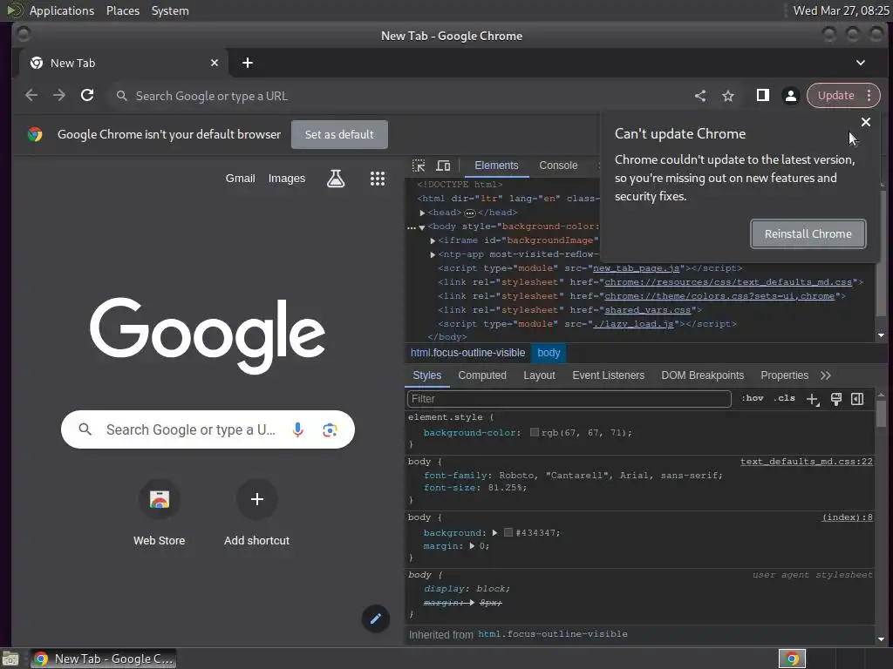Open the profile avatar menu
Image resolution: width=893 pixels, height=669 pixels.
pyautogui.click(x=790, y=96)
